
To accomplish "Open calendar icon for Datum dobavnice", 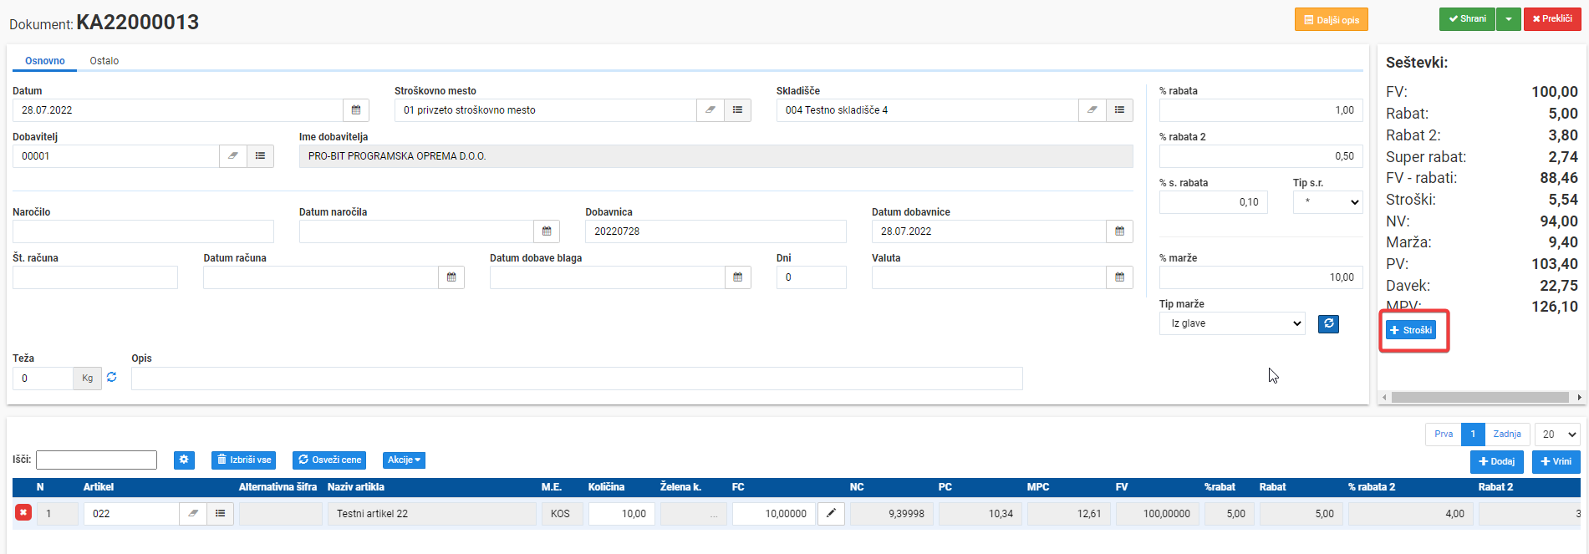I will point(1119,231).
